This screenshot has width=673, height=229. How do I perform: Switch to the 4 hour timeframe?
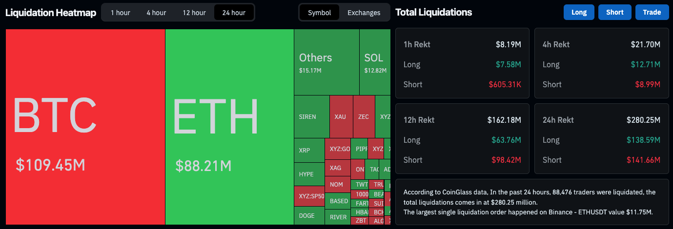point(156,13)
